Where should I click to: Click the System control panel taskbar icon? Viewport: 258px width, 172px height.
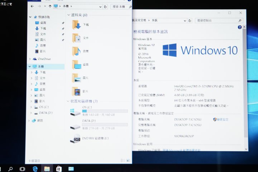(71, 169)
